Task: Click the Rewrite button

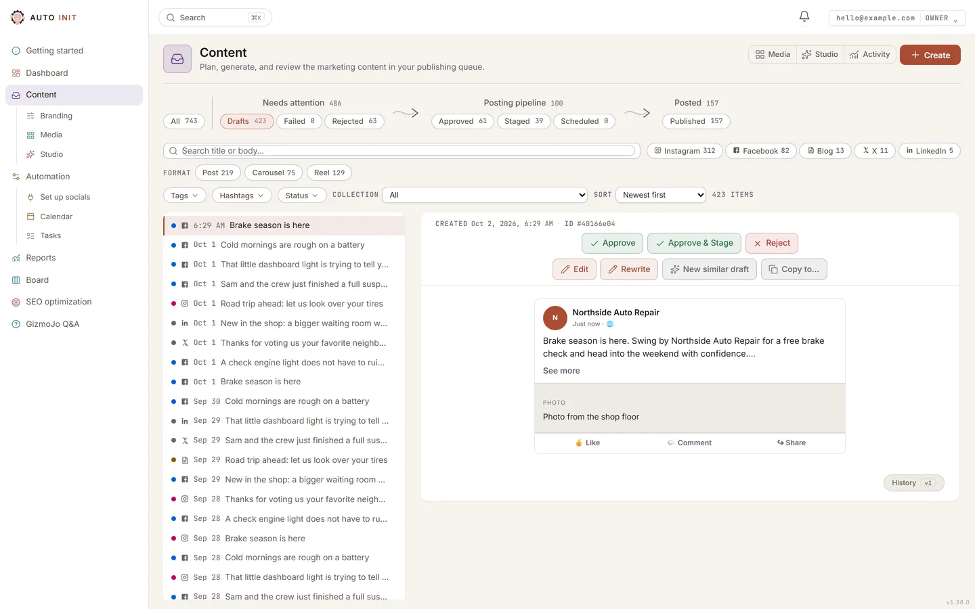Action: 629,269
